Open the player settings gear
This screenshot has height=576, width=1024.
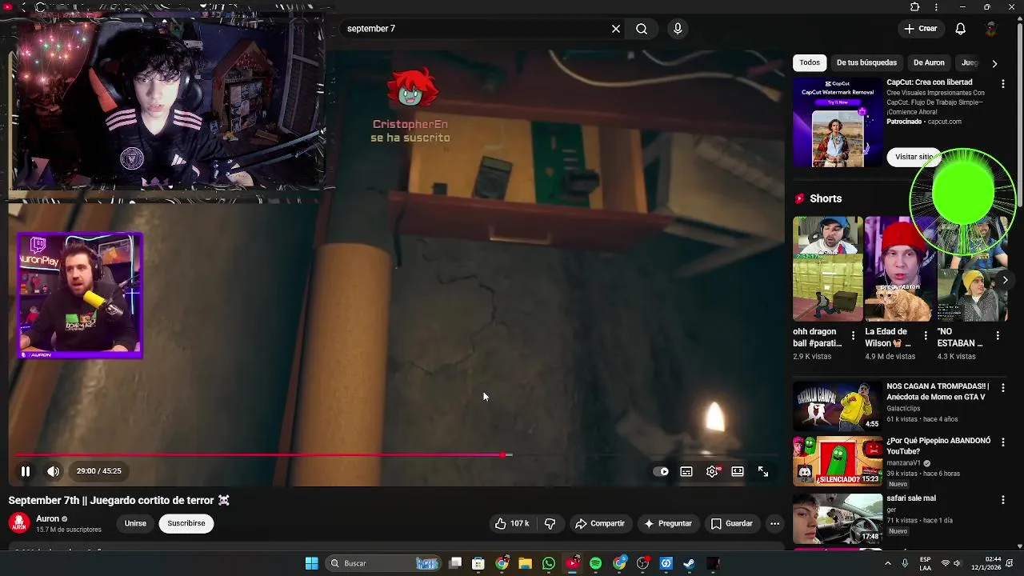(712, 472)
